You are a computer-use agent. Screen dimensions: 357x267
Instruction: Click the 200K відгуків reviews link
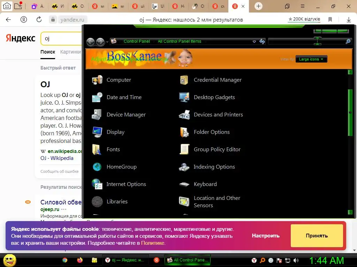[x=304, y=19]
